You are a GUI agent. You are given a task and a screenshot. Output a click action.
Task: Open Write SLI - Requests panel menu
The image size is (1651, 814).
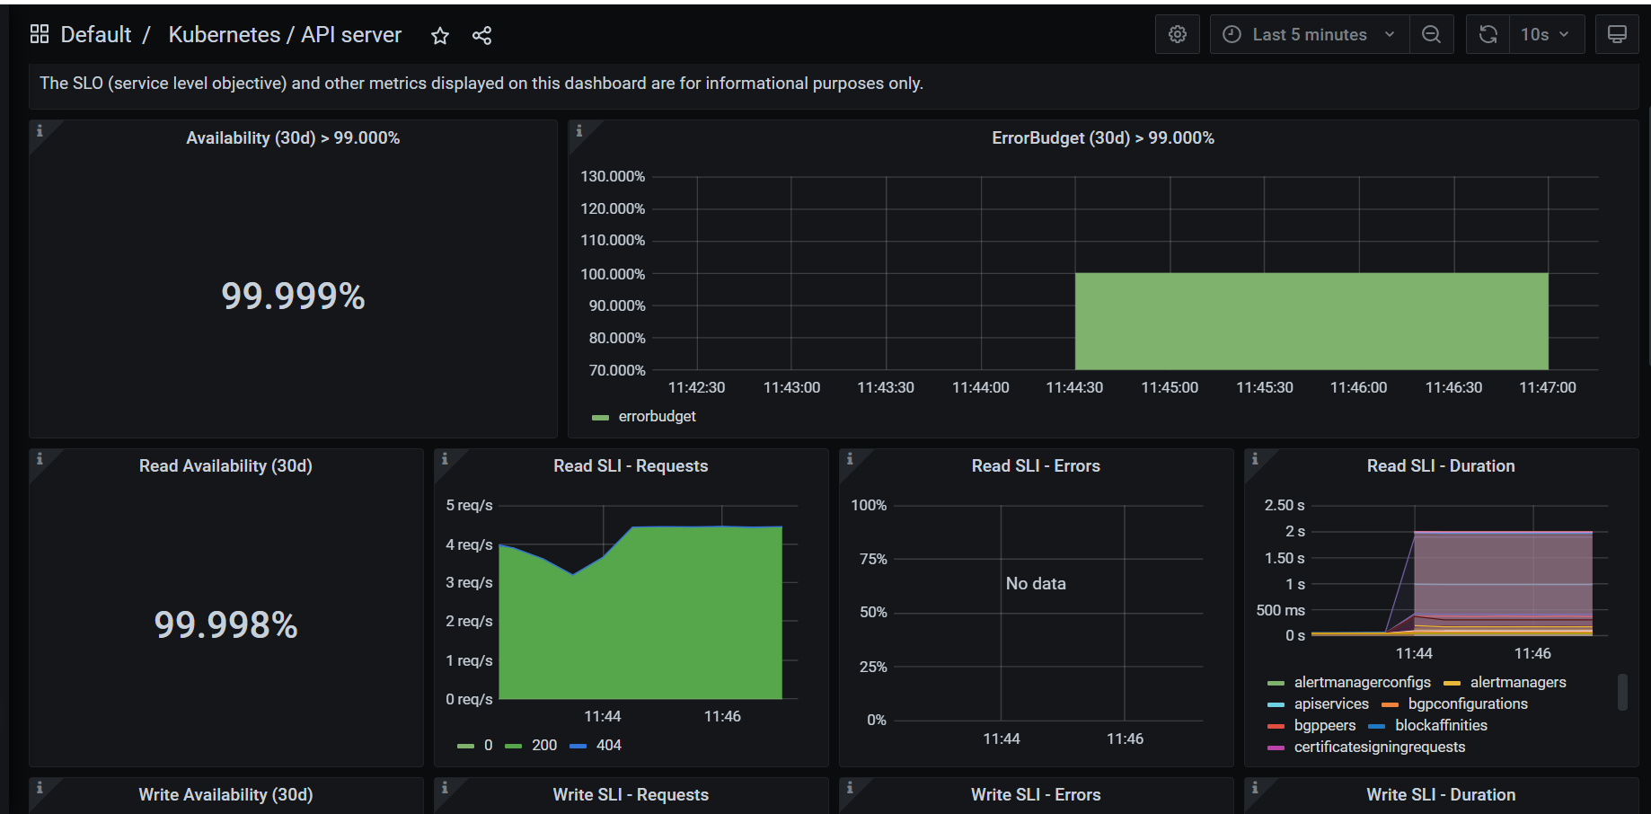pyautogui.click(x=631, y=794)
